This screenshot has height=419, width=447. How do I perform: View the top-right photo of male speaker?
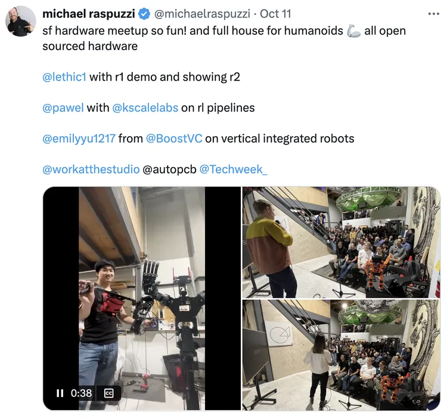(341, 242)
